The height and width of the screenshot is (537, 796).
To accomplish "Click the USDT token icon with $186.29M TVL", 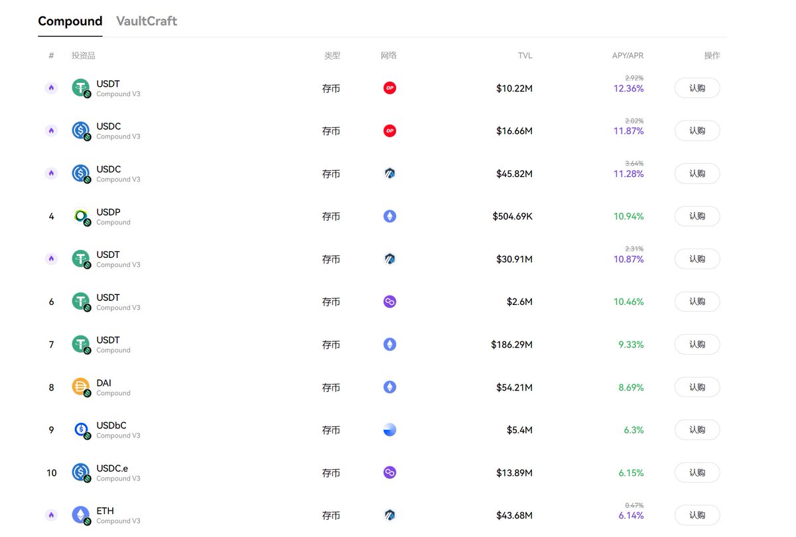I will pyautogui.click(x=81, y=345).
